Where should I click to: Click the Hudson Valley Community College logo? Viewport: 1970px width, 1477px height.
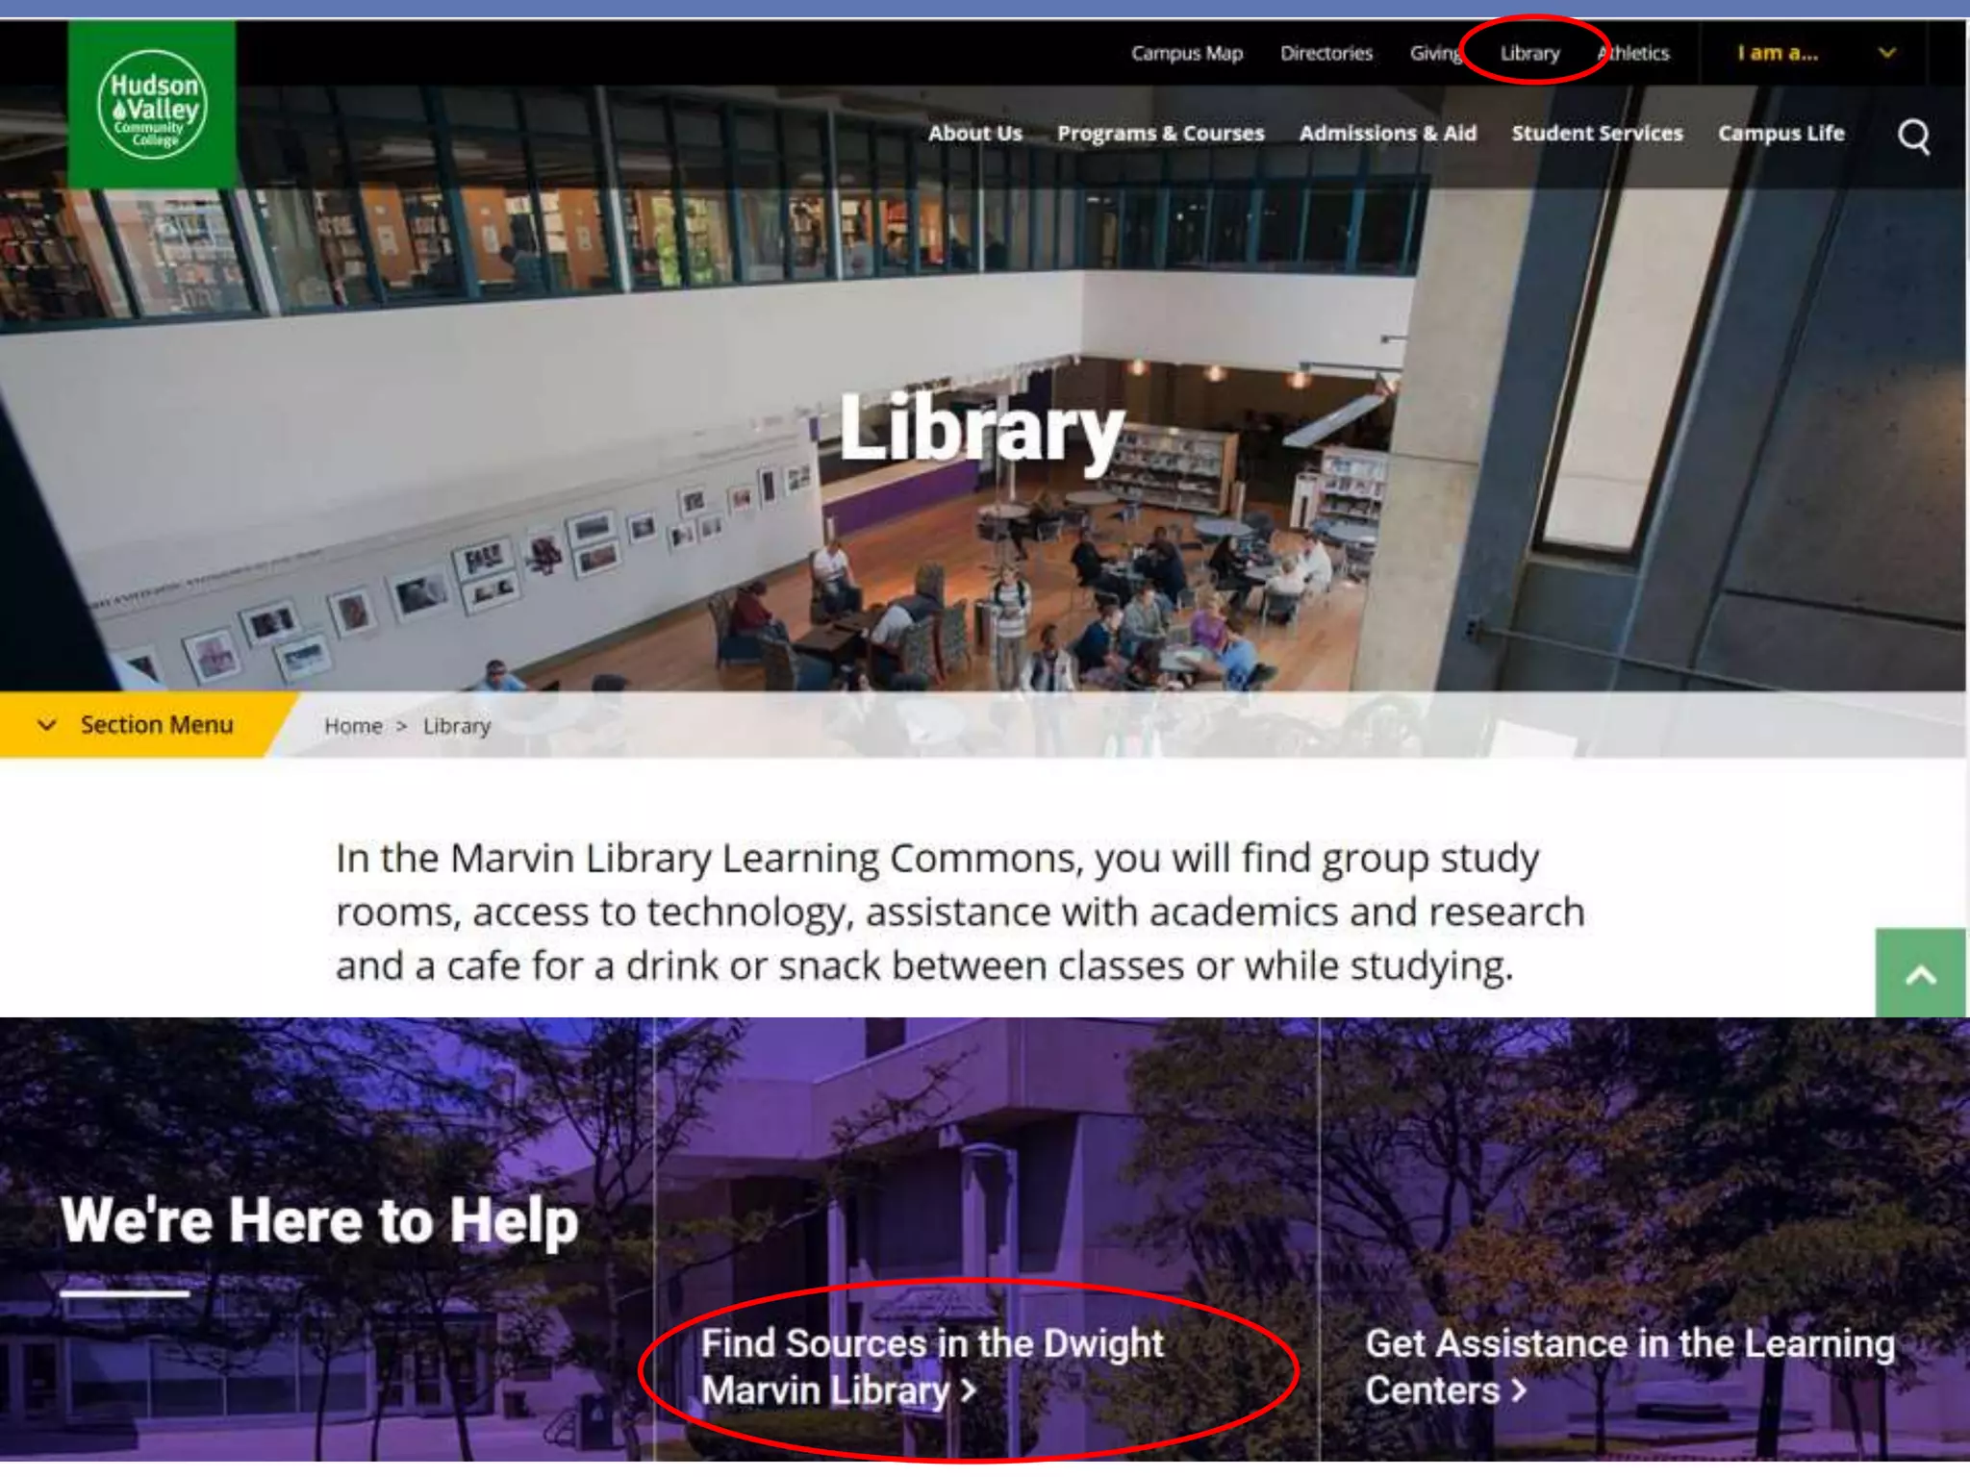click(x=152, y=104)
